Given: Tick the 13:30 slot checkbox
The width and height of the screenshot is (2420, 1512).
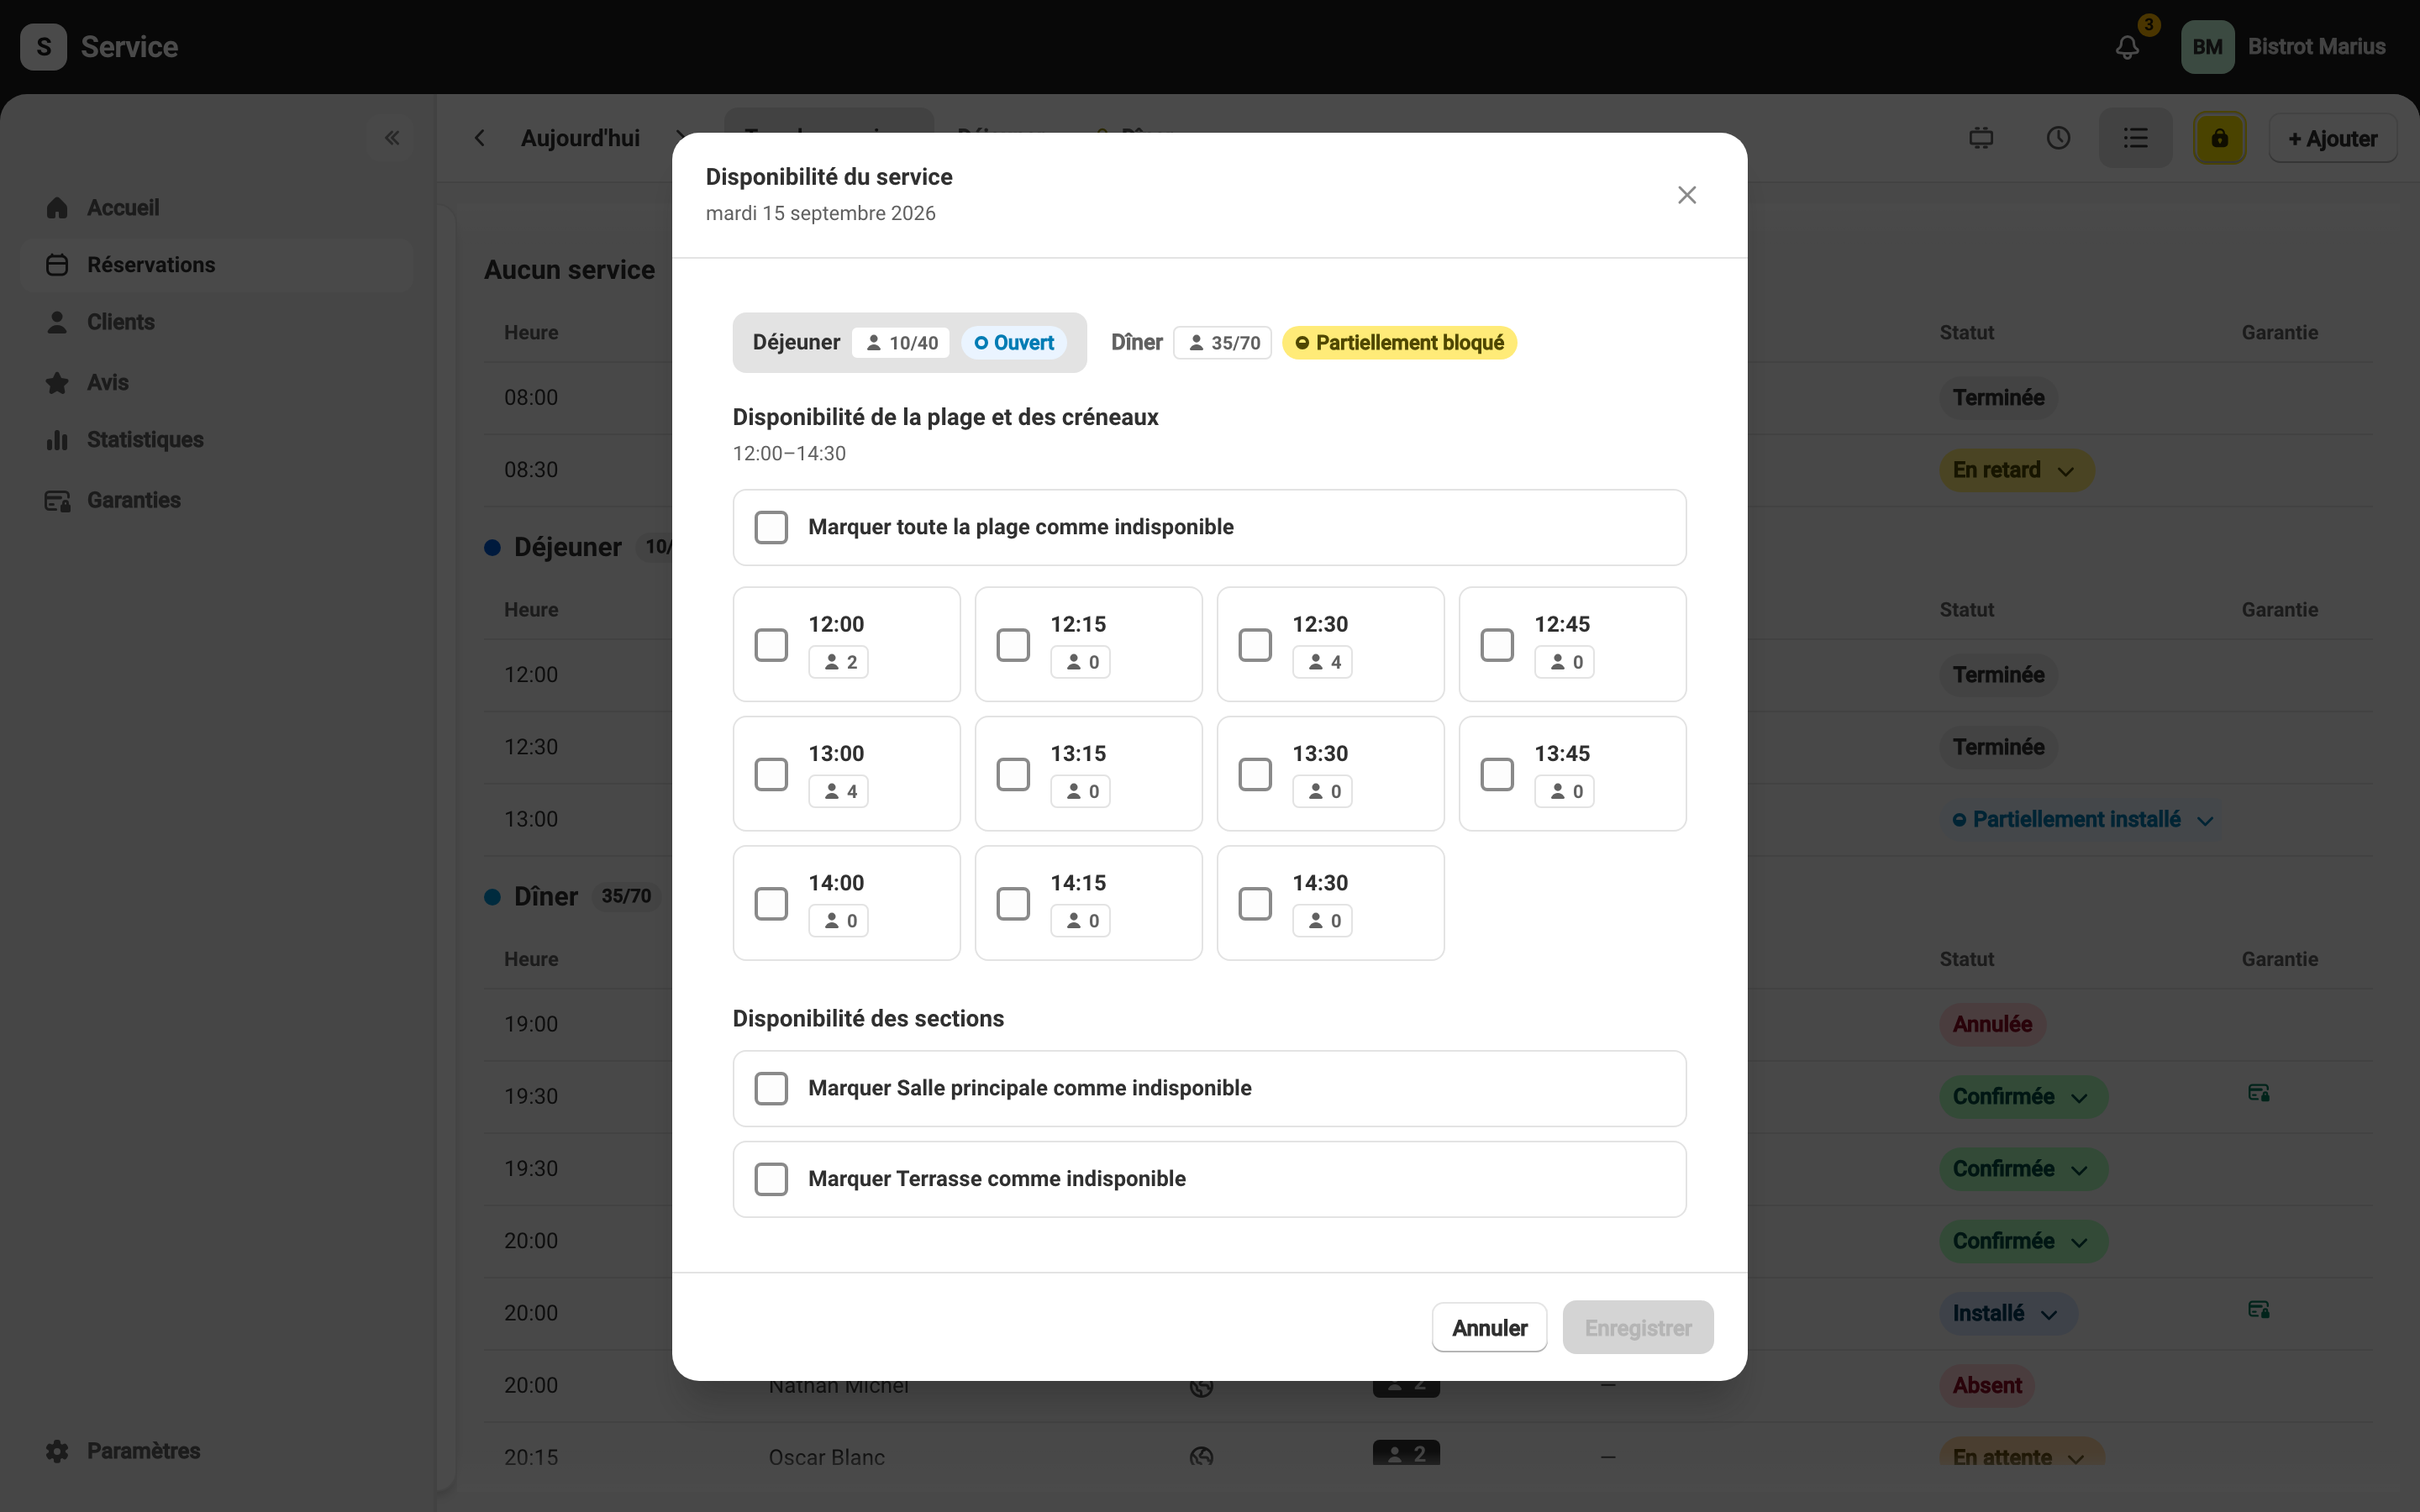Looking at the screenshot, I should pos(1255,774).
